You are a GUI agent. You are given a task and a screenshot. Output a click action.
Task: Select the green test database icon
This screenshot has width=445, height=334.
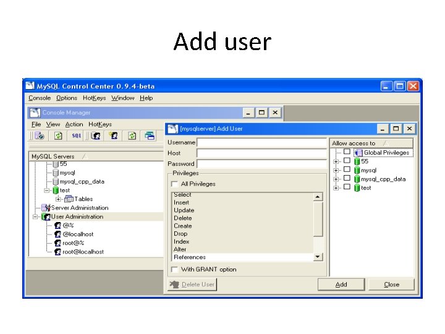pyautogui.click(x=56, y=191)
